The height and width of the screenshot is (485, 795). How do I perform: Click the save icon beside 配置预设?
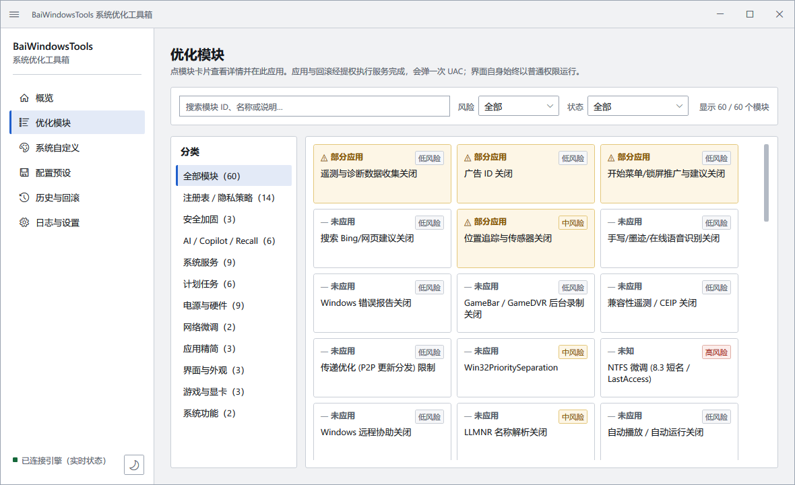24,172
